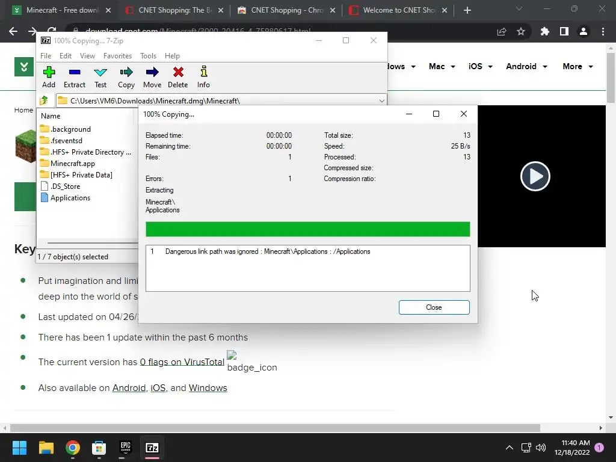Open Chrome three-dot menu
The width and height of the screenshot is (616, 462).
pos(603,31)
